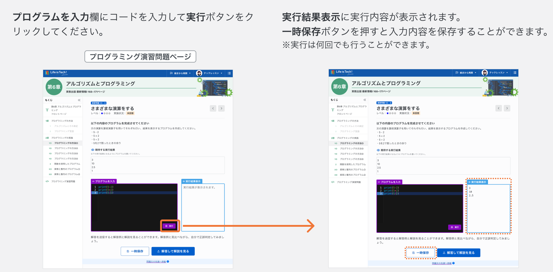Click the 実行結果表示 tab in left screenshot
This screenshot has width=553, height=272.
(x=192, y=181)
